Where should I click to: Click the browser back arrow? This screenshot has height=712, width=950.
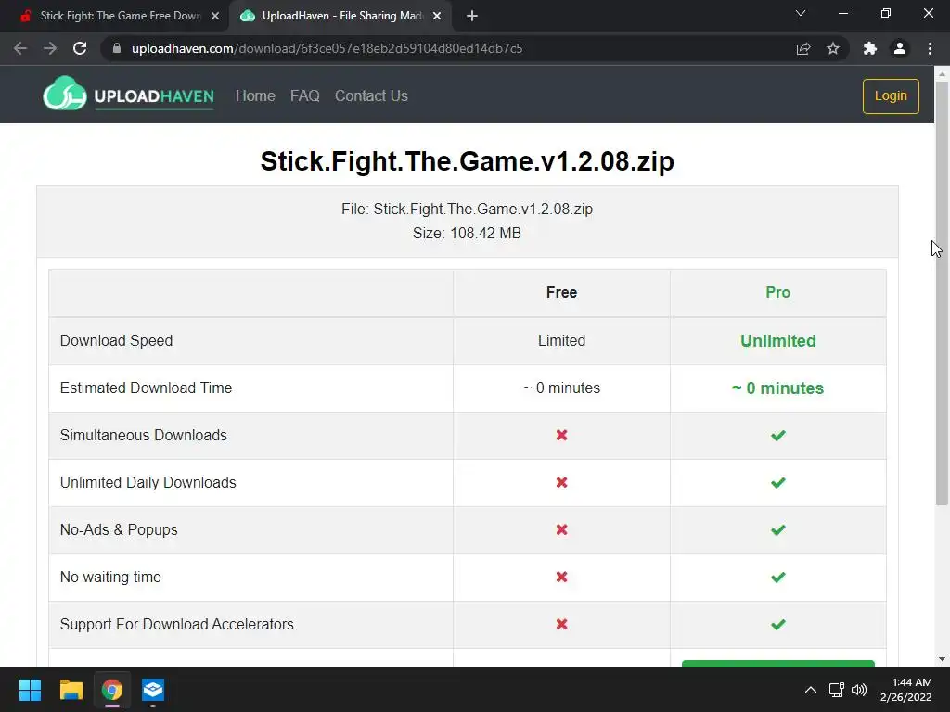pos(20,48)
